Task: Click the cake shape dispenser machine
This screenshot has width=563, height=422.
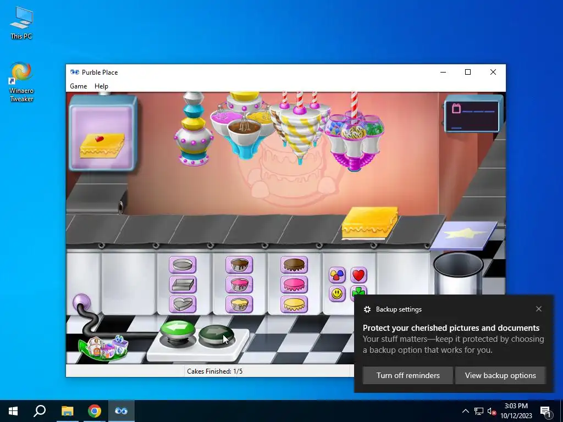Action: [x=193, y=129]
